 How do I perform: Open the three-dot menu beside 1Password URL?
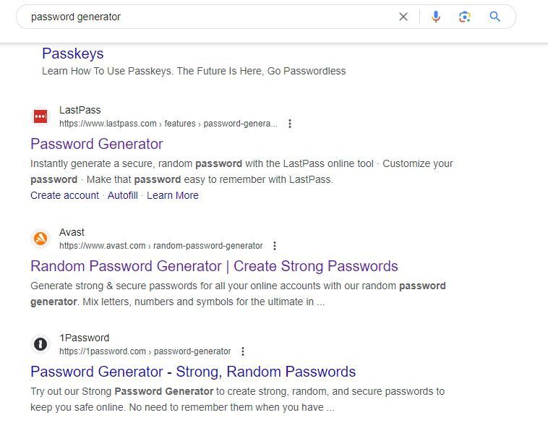click(243, 351)
